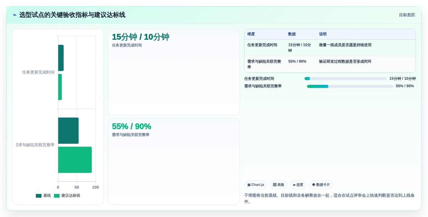Screen dimensions: 428x217
Task: Click the 目标差距 label in header
Action: 407,15
